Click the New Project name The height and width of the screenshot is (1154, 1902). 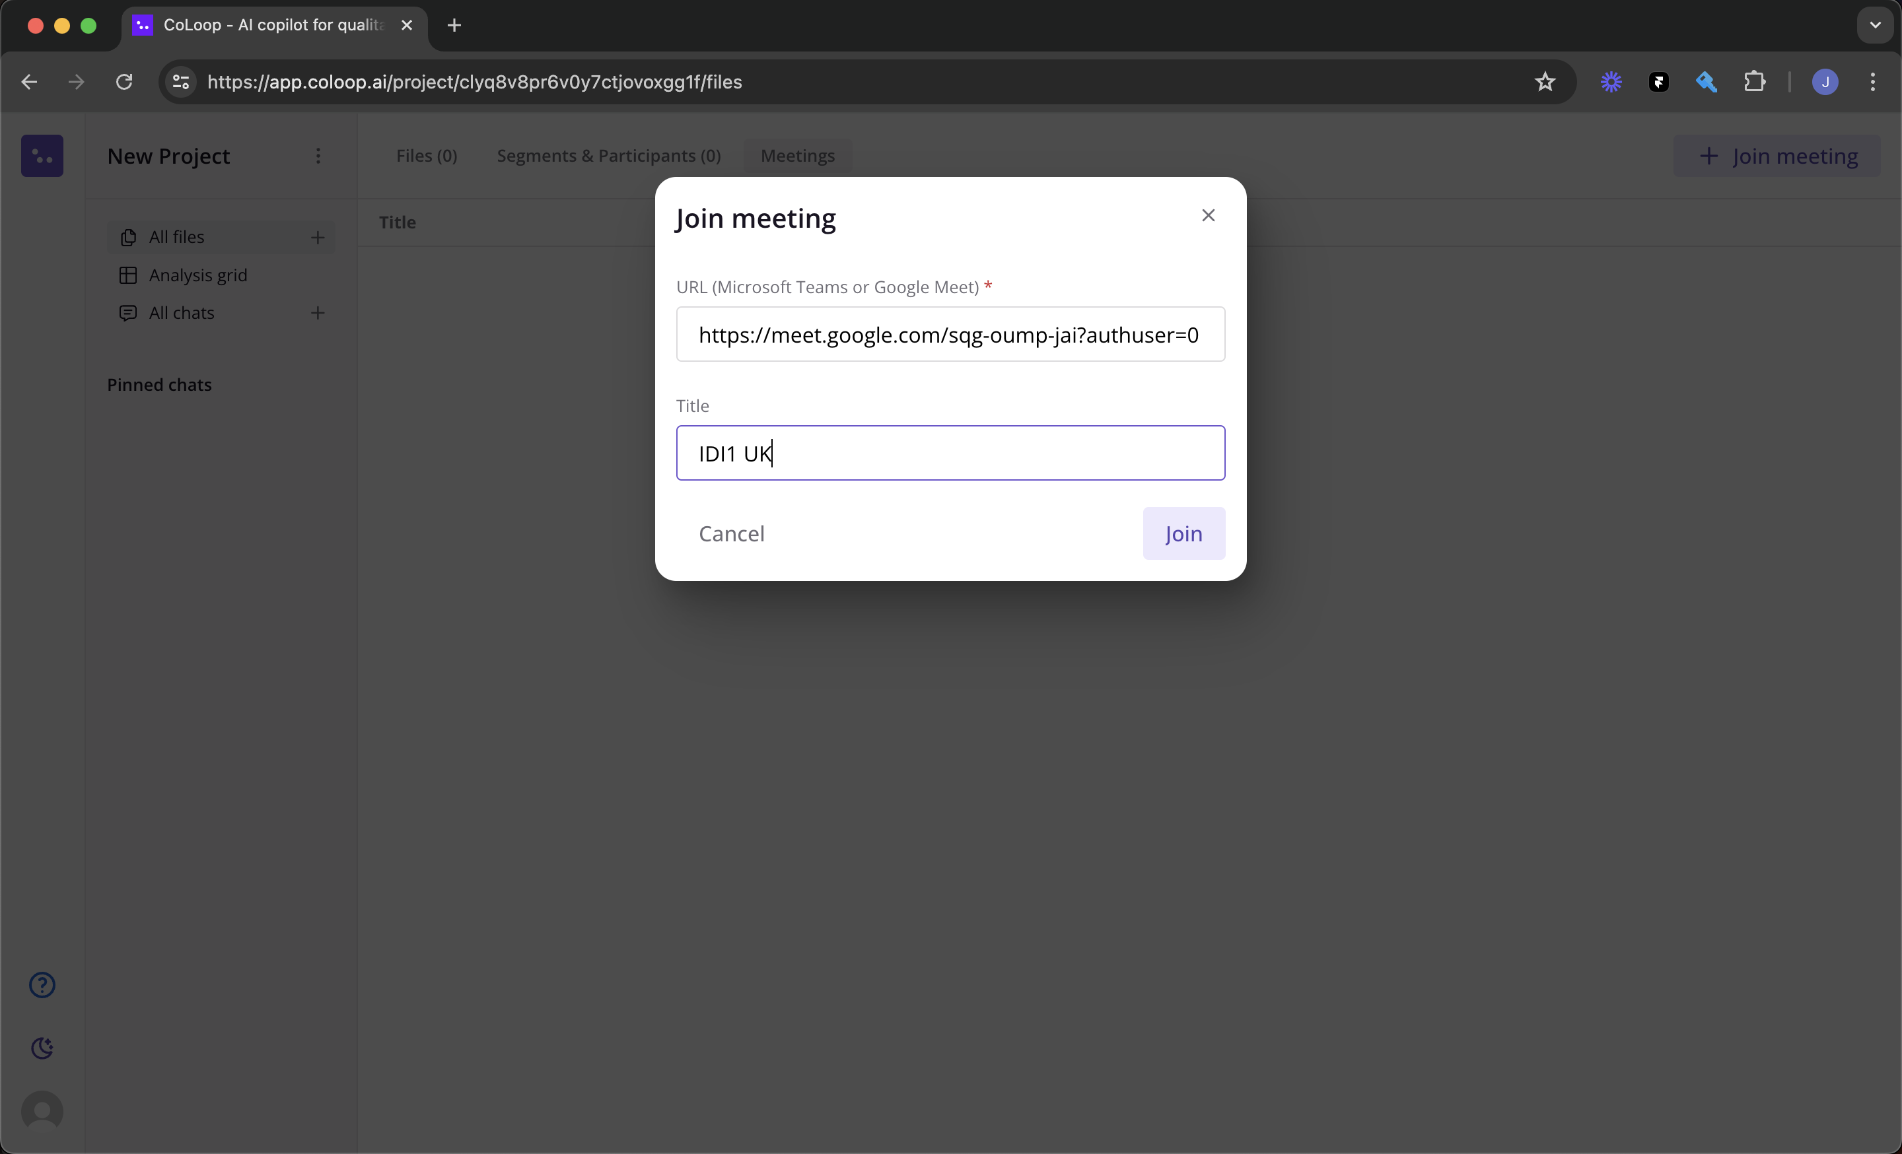(x=168, y=156)
